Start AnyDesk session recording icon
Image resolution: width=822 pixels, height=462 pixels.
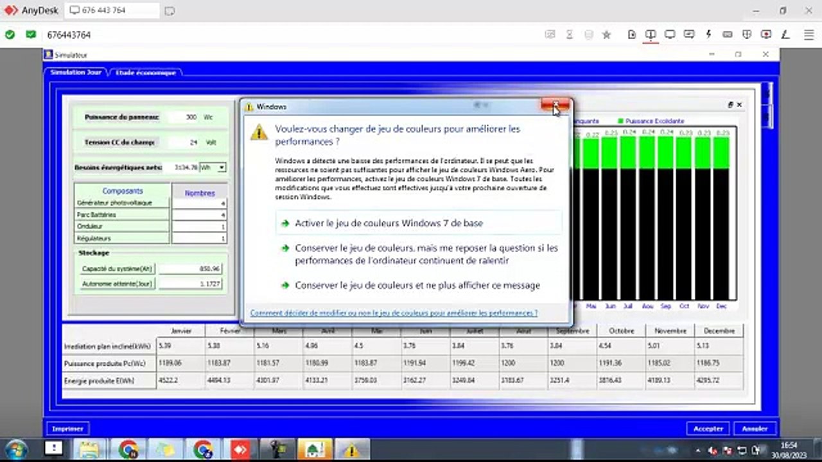pyautogui.click(x=766, y=35)
